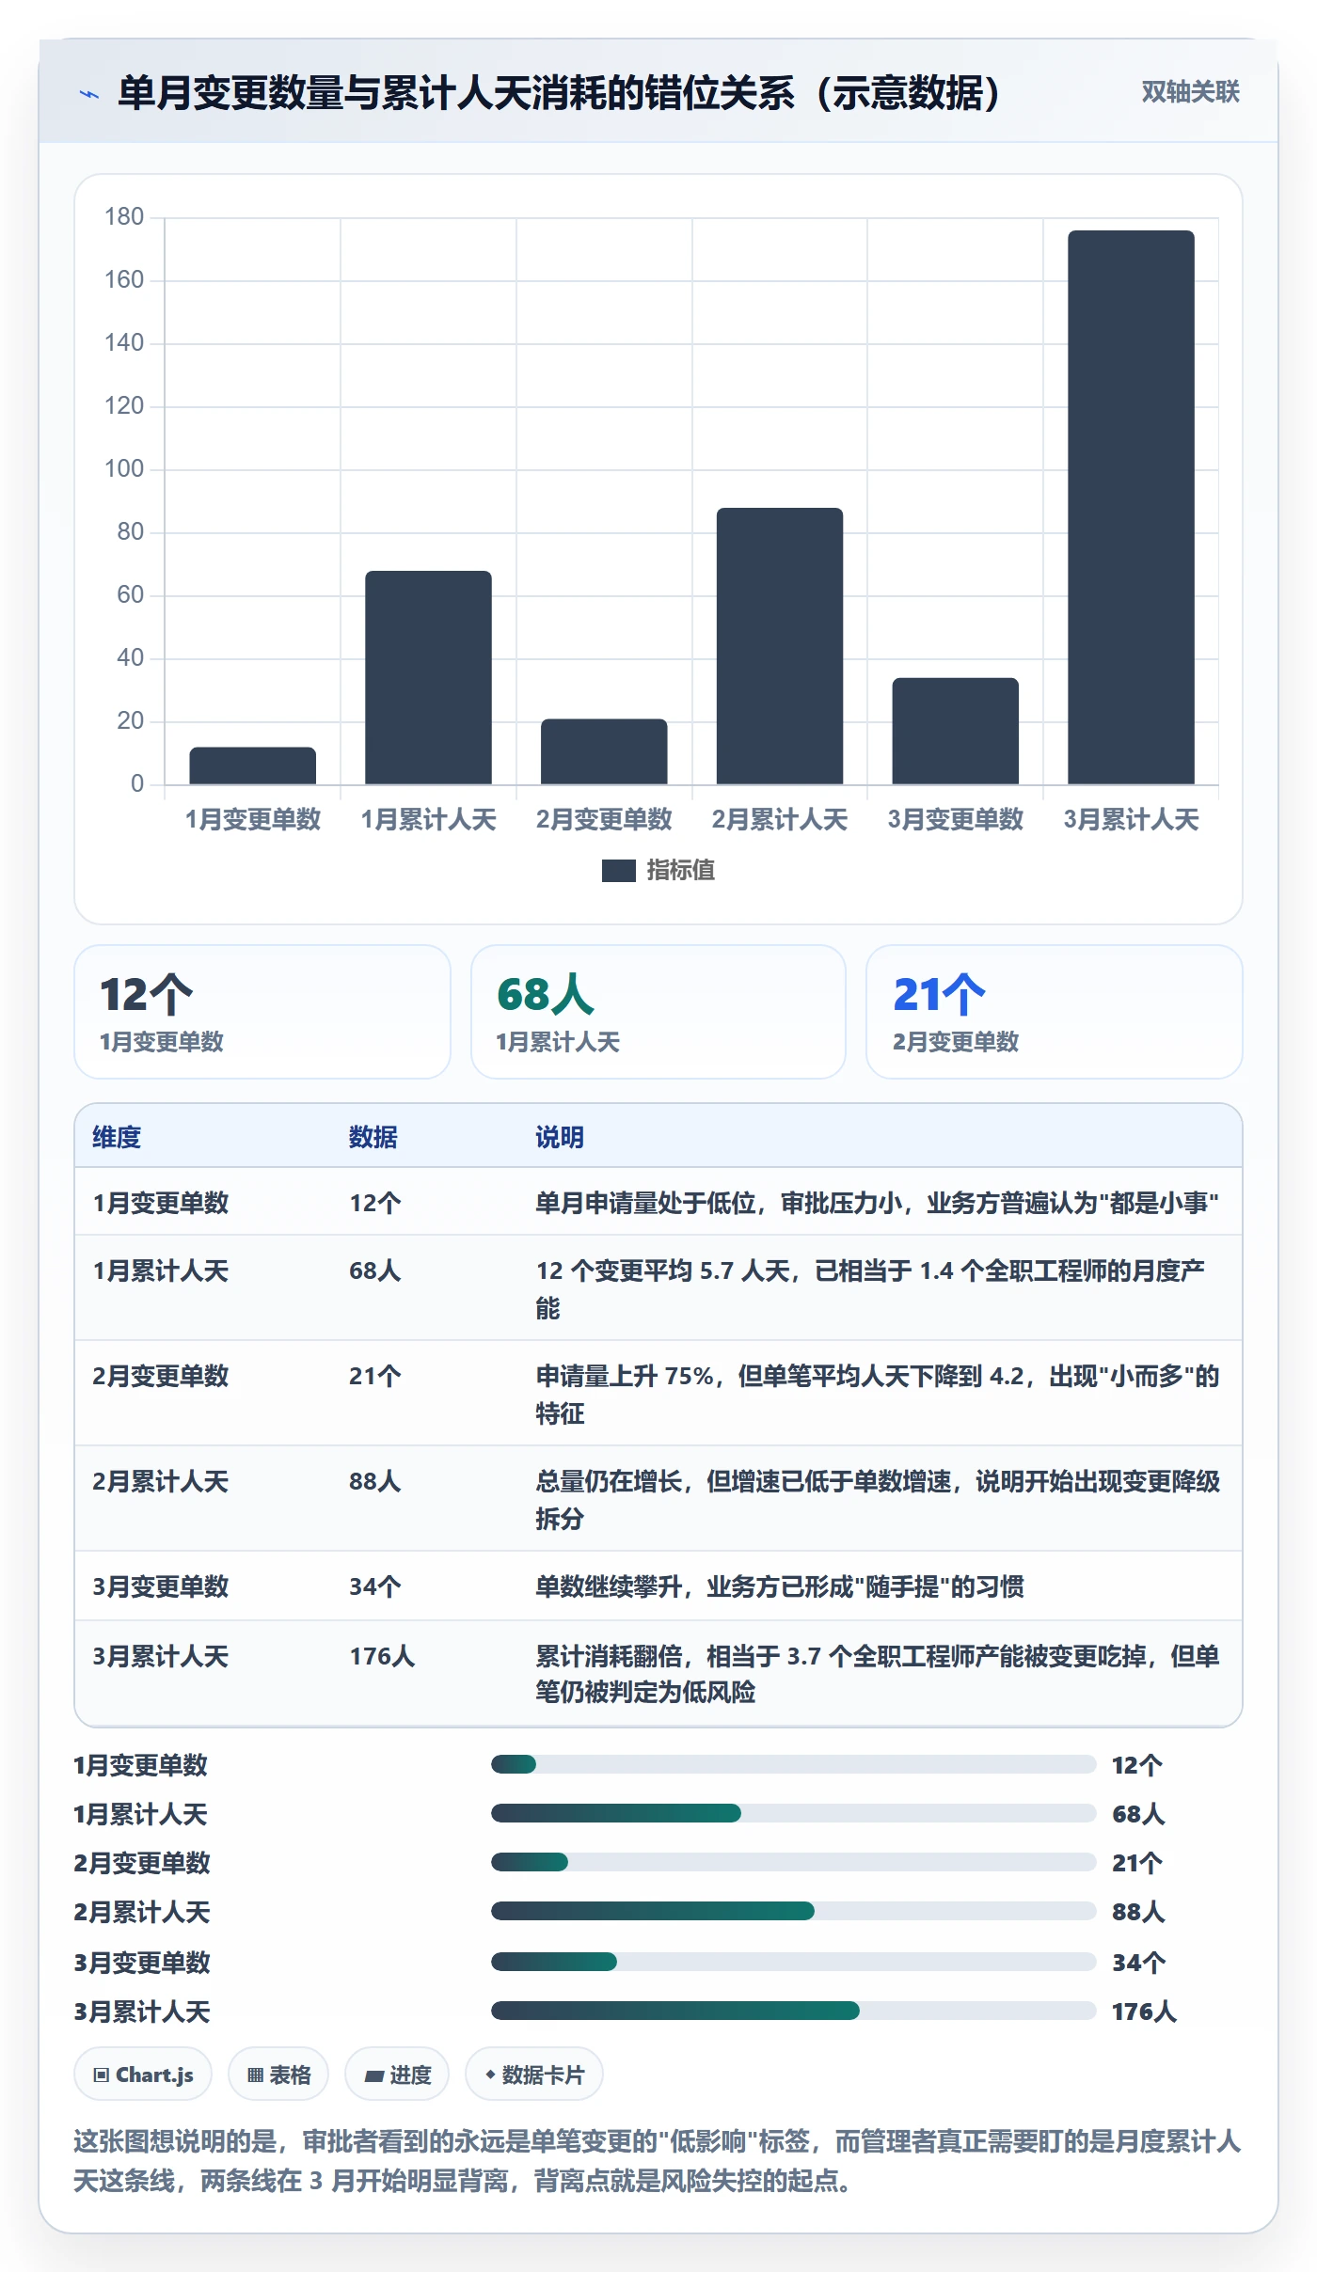Click the lightning icon beside the title
Screen dimensions: 1317x2272
pyautogui.click(x=89, y=94)
